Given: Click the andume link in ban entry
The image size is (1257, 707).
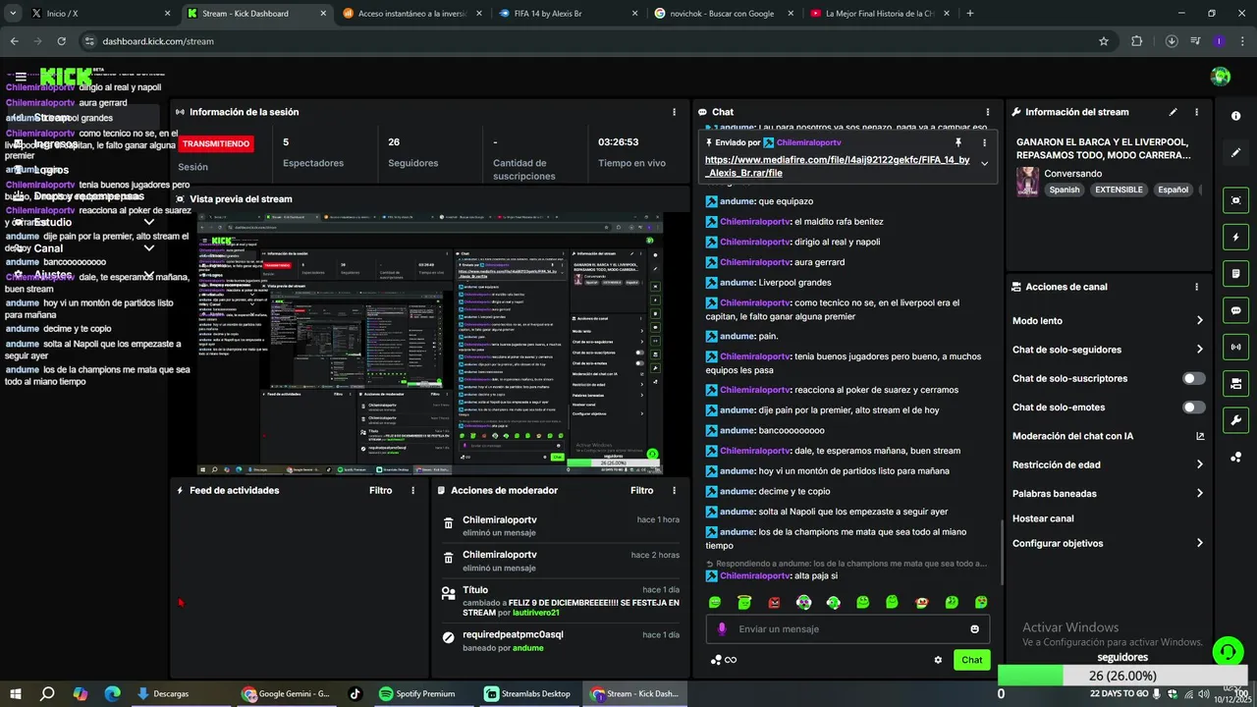Looking at the screenshot, I should (x=527, y=648).
